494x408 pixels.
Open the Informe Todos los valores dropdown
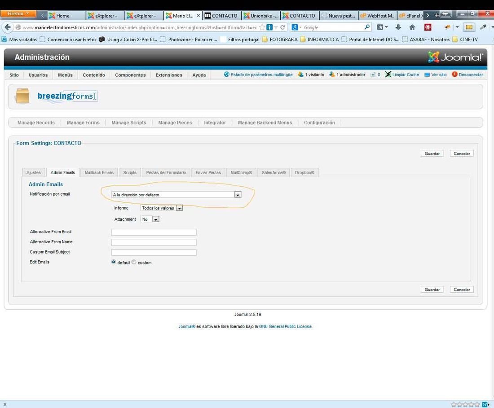click(179, 208)
